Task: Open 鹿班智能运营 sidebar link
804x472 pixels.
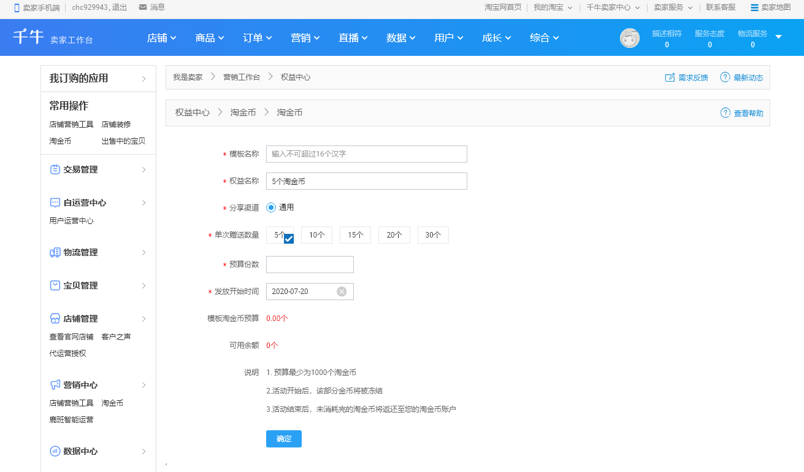Action: (x=71, y=419)
